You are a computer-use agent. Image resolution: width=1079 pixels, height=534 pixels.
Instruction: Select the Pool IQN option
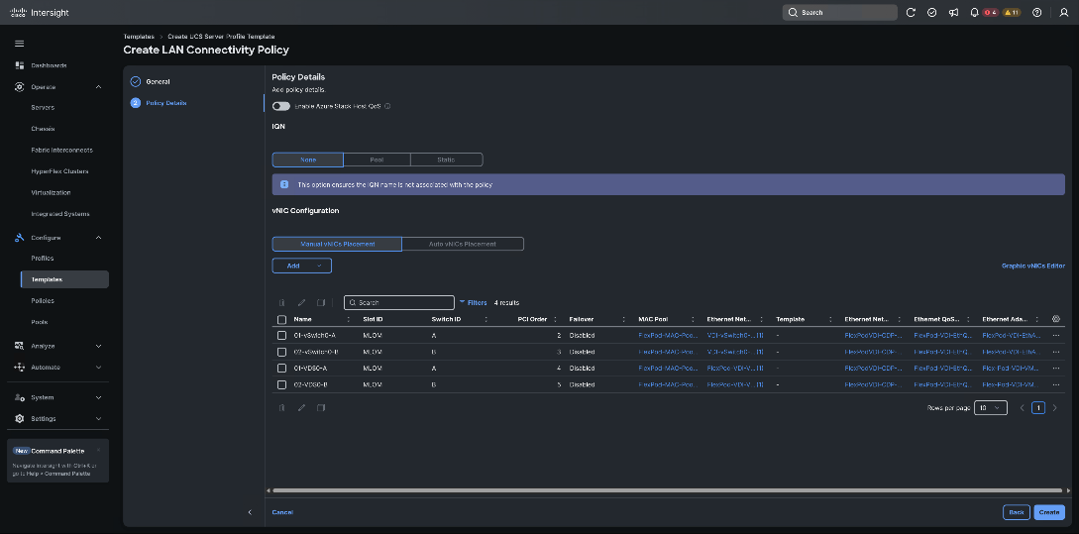coord(377,160)
